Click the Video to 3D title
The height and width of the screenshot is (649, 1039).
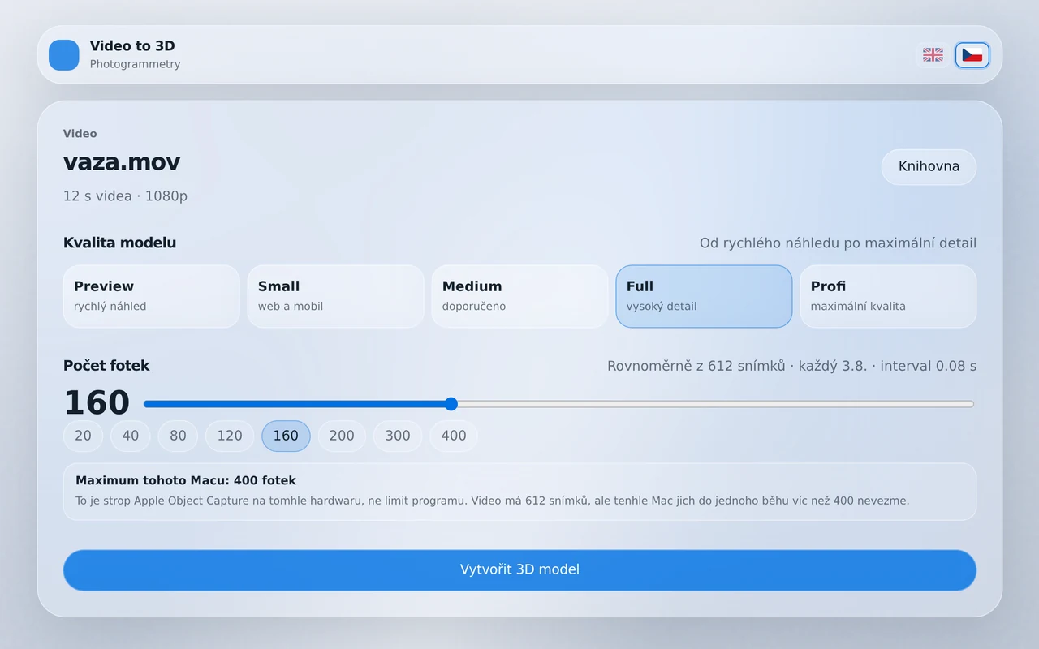132,46
